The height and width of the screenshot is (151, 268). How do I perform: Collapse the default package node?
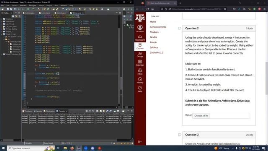pyautogui.click(x=6, y=42)
